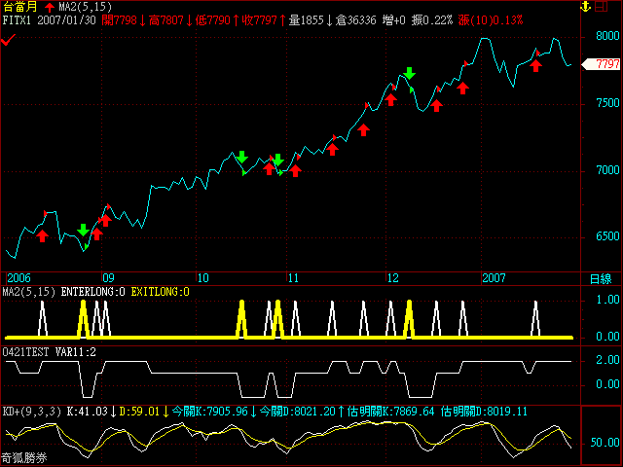Viewport: 623px width, 467px height.
Task: Select the red buy arrow in January 2007
Action: [x=536, y=65]
